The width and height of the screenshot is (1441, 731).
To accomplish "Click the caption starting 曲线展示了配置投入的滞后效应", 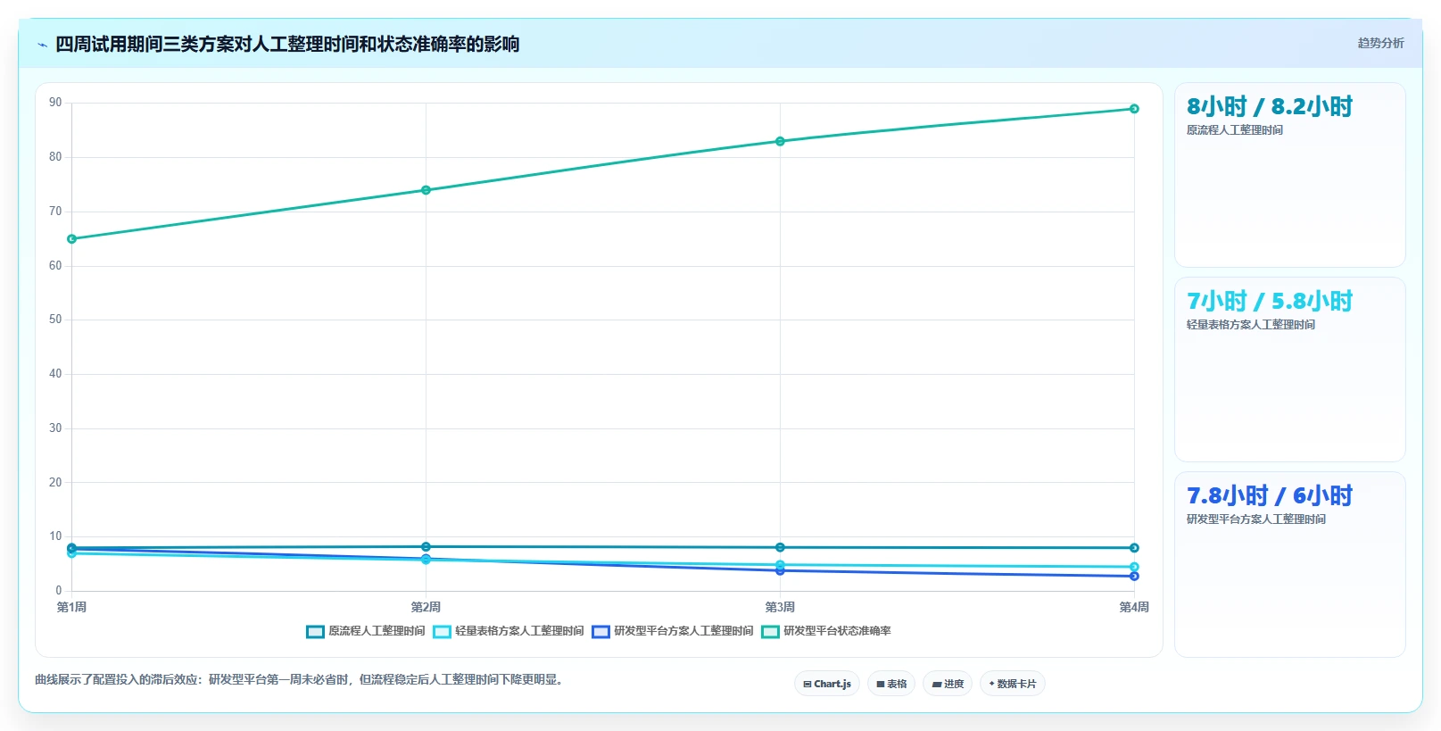I will 299,680.
